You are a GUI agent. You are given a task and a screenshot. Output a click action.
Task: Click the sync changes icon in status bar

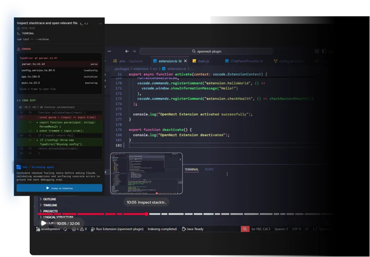[65, 229]
